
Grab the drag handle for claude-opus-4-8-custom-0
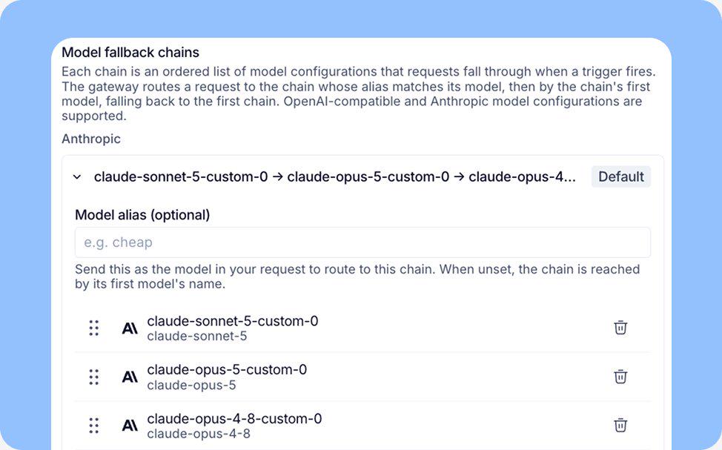[x=94, y=426]
